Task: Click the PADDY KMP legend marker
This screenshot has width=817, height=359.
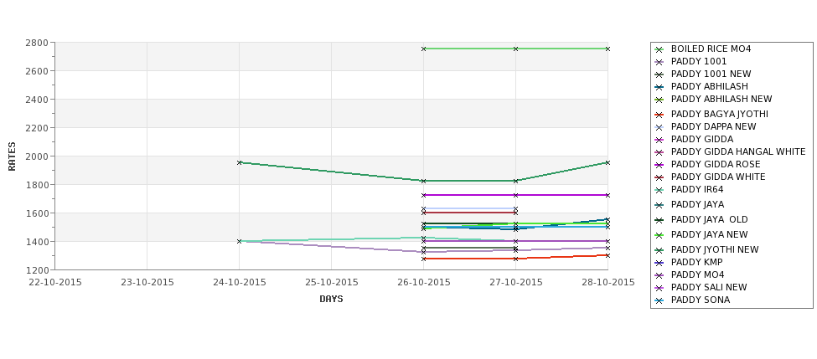Action: pos(659,263)
